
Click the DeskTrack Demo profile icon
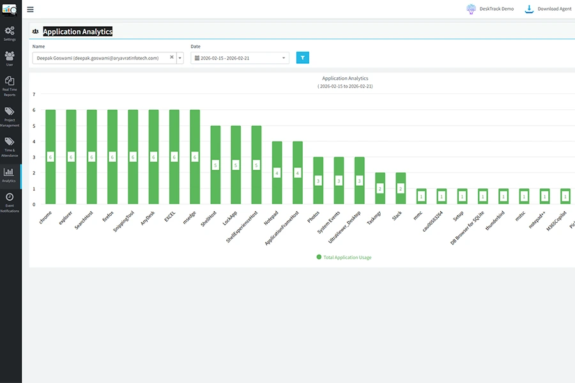[470, 8]
